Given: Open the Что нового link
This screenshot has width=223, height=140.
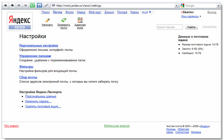Looking at the screenshot, I should pos(12,126).
